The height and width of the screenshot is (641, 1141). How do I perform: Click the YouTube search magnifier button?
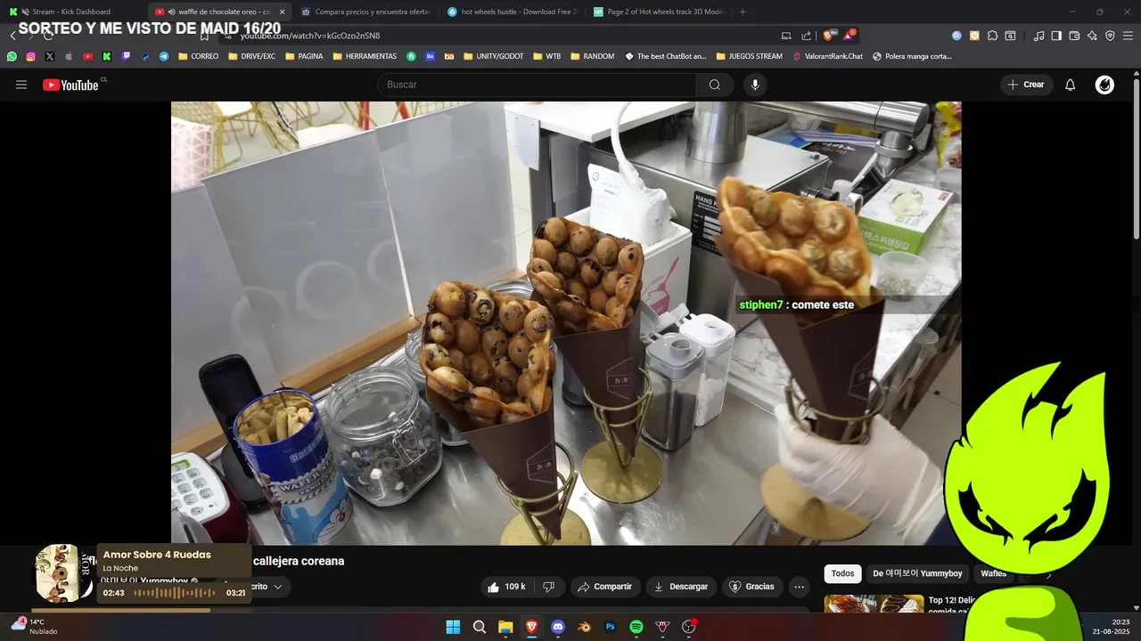coord(715,85)
